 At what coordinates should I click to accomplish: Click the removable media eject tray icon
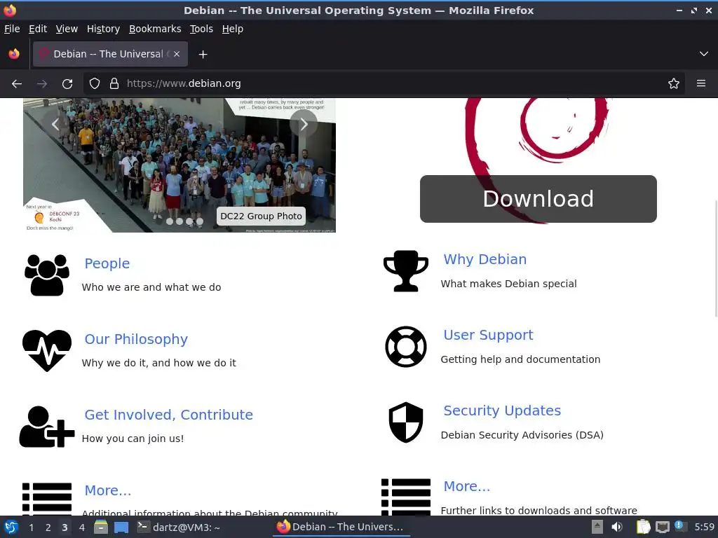[x=597, y=527]
